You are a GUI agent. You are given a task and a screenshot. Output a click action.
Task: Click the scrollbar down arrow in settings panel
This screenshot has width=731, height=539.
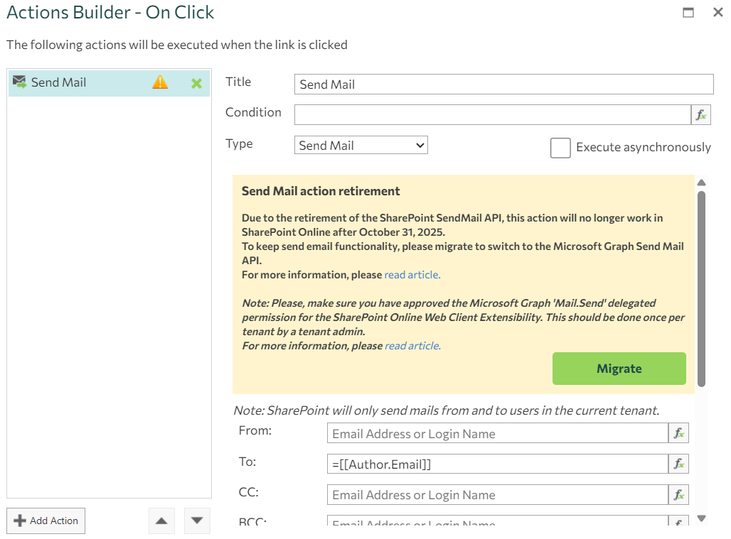tap(701, 518)
